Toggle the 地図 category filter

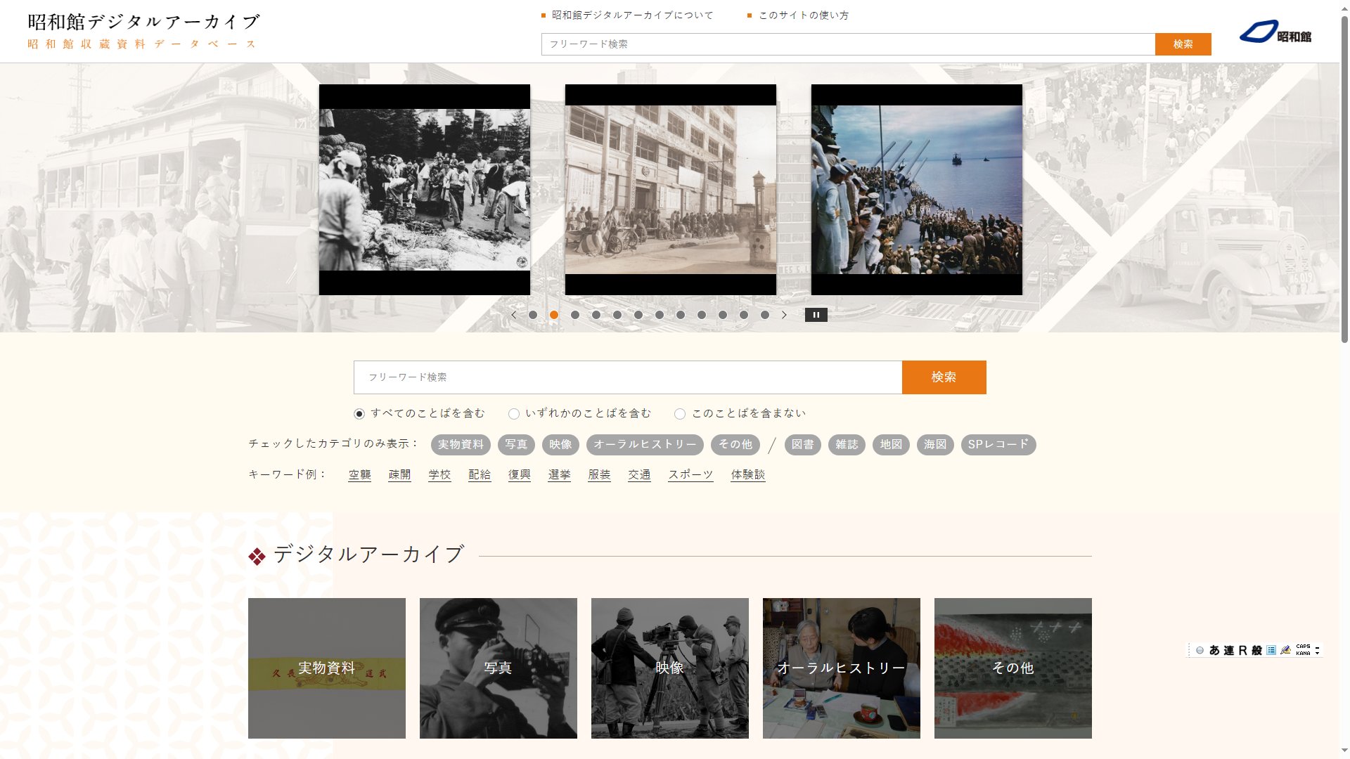[891, 445]
